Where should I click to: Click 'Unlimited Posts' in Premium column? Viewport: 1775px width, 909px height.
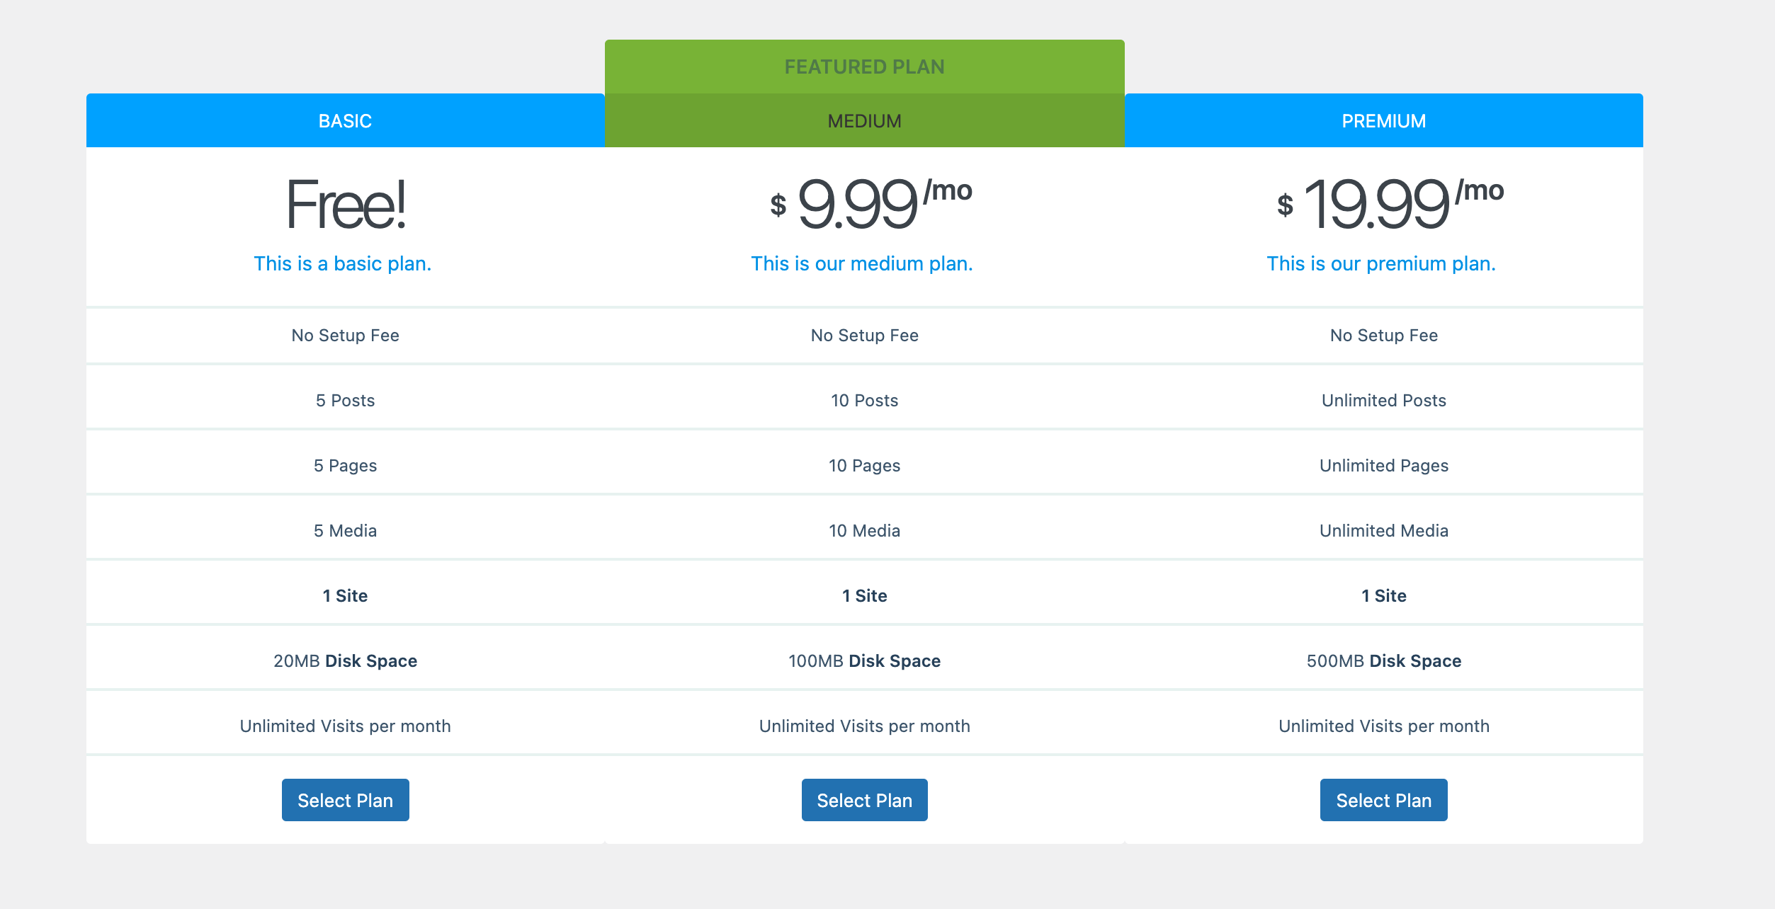[x=1384, y=400]
